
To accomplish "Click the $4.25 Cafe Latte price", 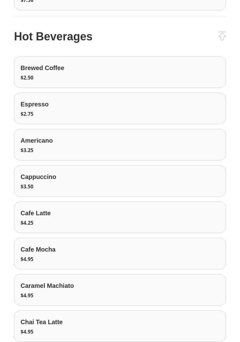I will pyautogui.click(x=27, y=223).
